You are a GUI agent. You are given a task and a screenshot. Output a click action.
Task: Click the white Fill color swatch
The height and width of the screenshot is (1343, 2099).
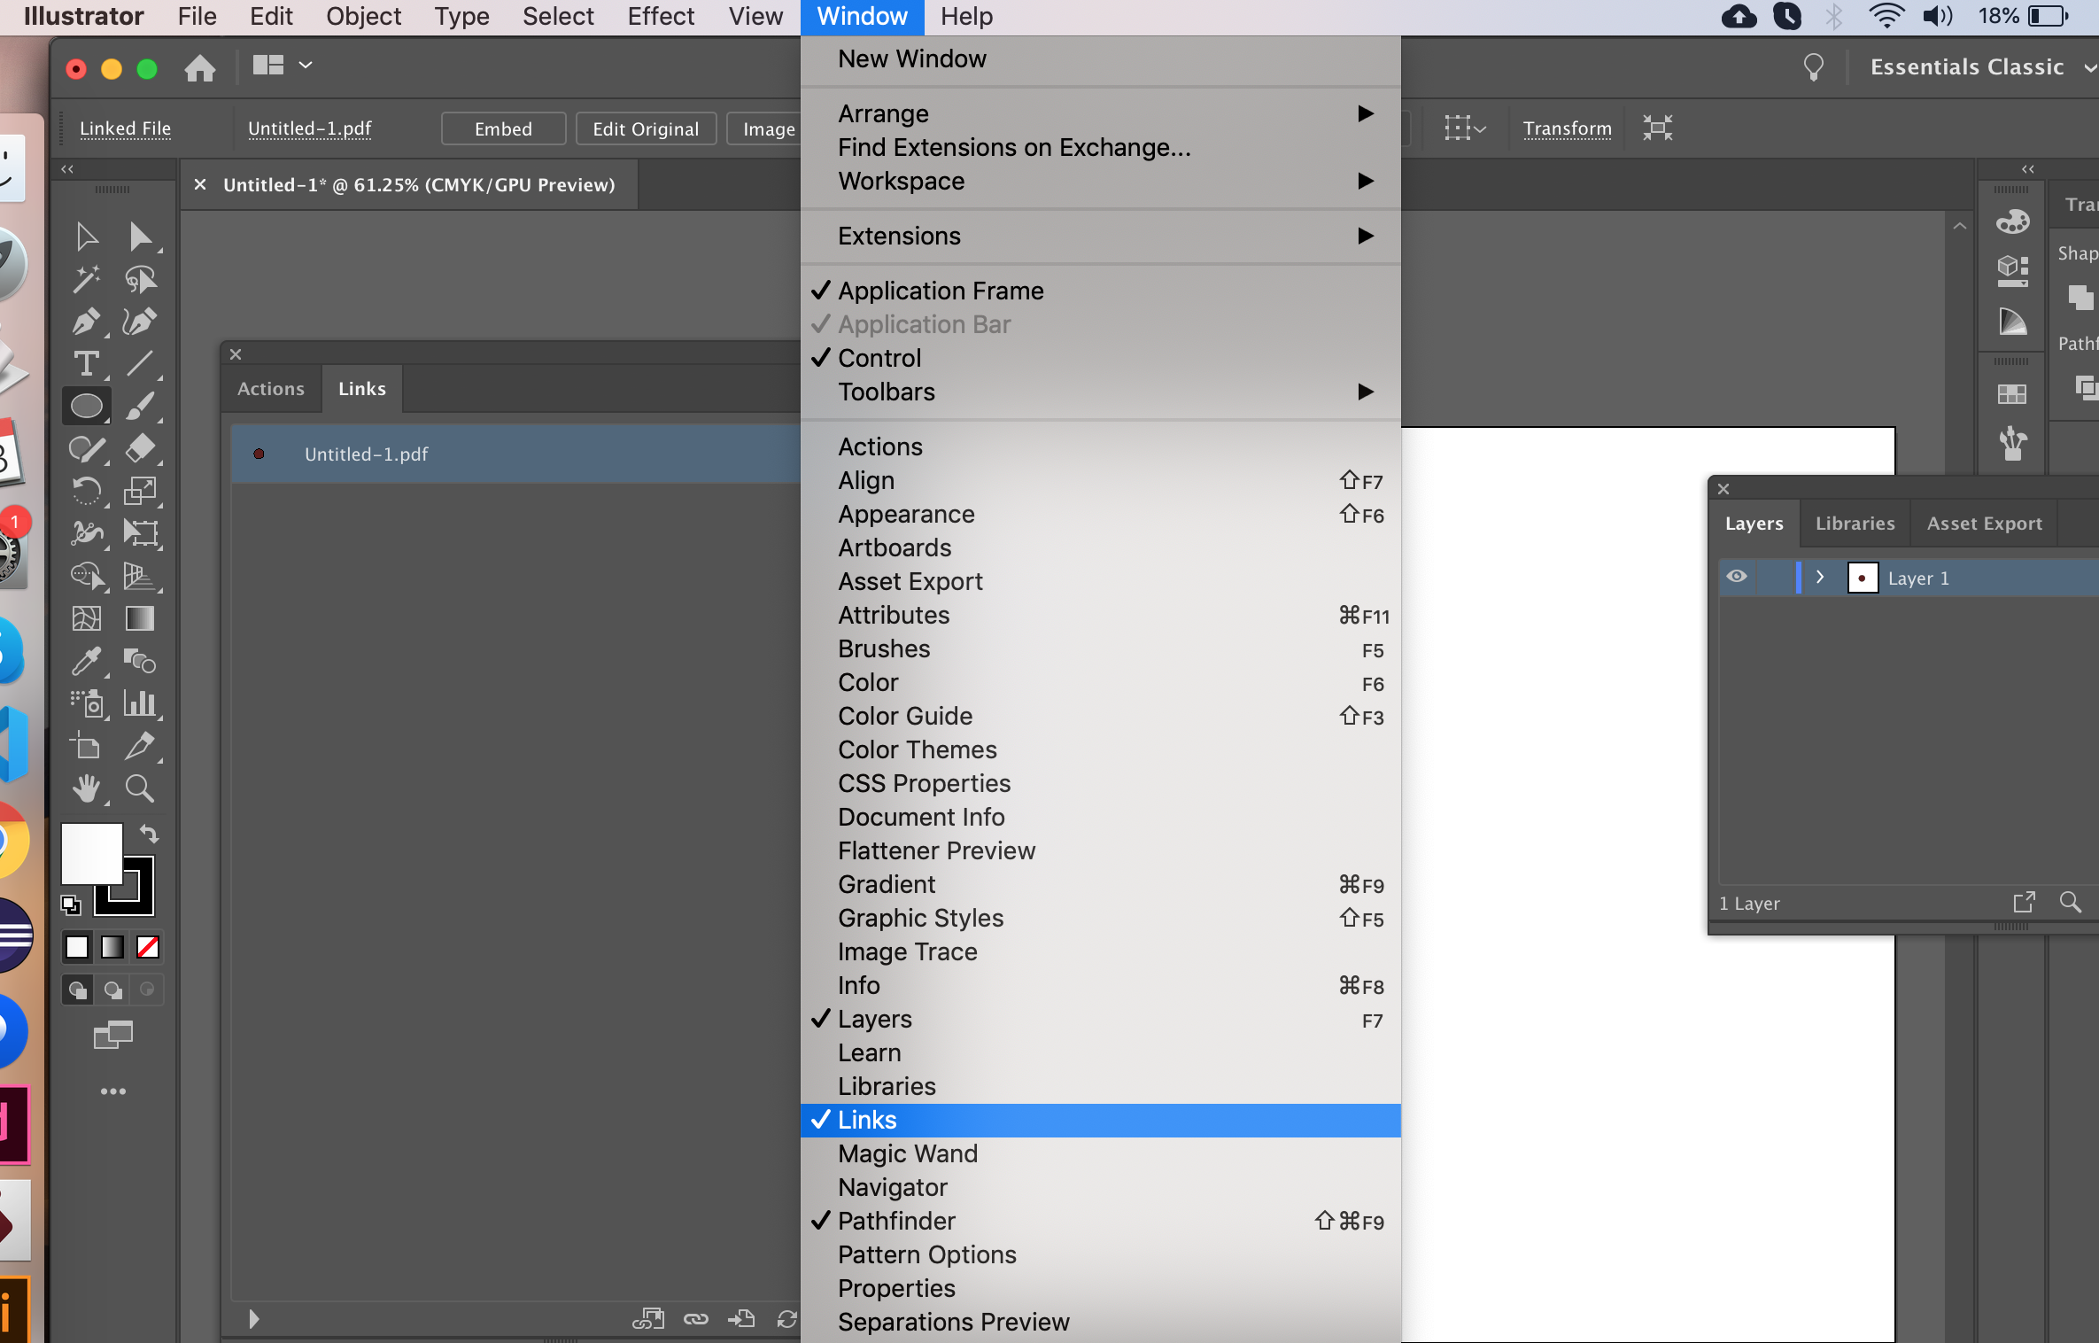(91, 853)
